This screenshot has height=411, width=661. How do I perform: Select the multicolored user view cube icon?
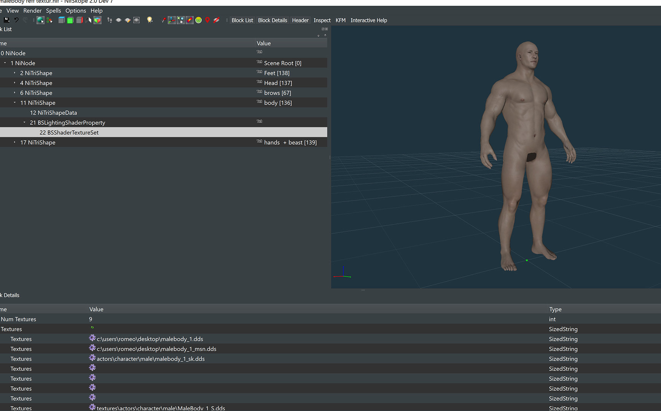tap(98, 20)
